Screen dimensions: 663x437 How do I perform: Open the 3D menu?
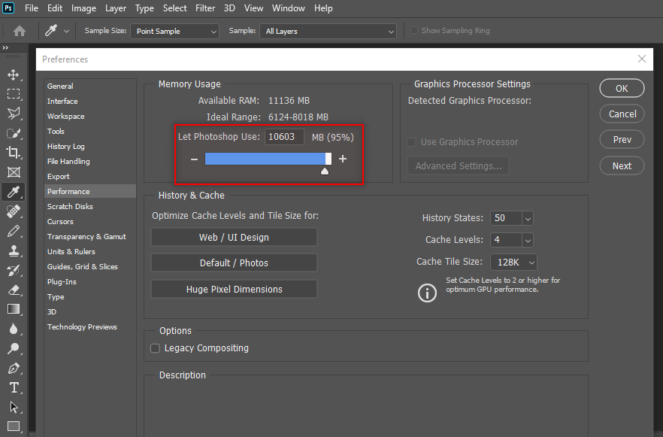[229, 8]
